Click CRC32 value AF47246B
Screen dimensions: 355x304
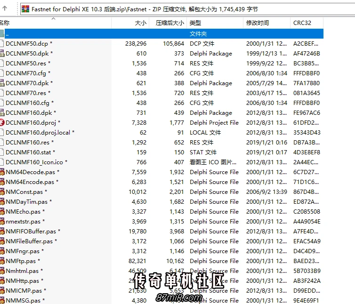click(x=307, y=54)
